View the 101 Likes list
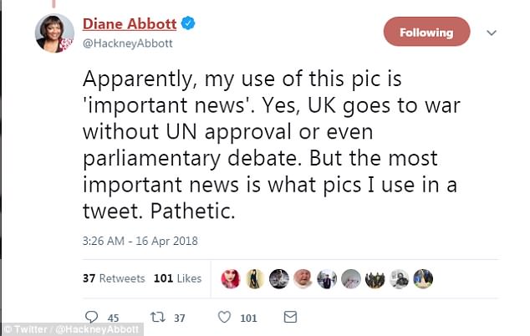 click(x=178, y=278)
